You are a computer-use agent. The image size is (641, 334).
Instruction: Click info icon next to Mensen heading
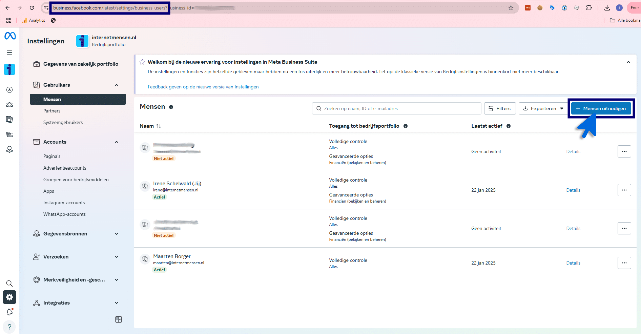(171, 107)
